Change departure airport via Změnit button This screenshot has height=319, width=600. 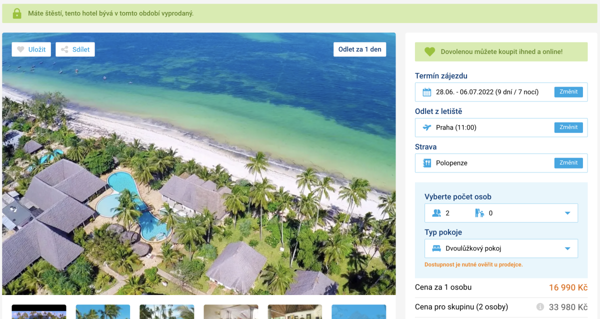tap(568, 127)
